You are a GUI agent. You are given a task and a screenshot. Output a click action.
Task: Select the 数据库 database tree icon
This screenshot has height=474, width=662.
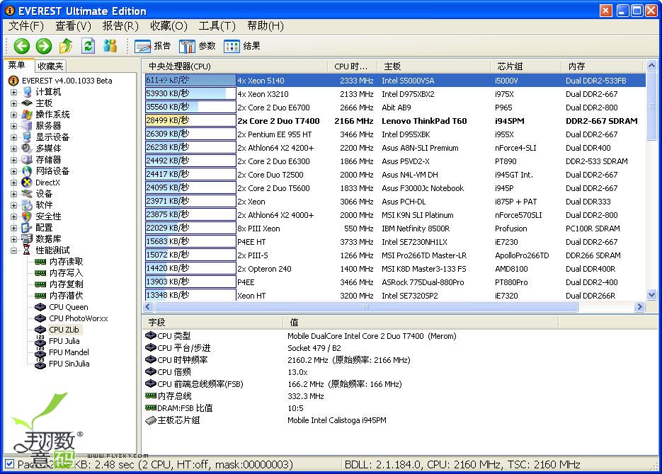click(x=27, y=238)
